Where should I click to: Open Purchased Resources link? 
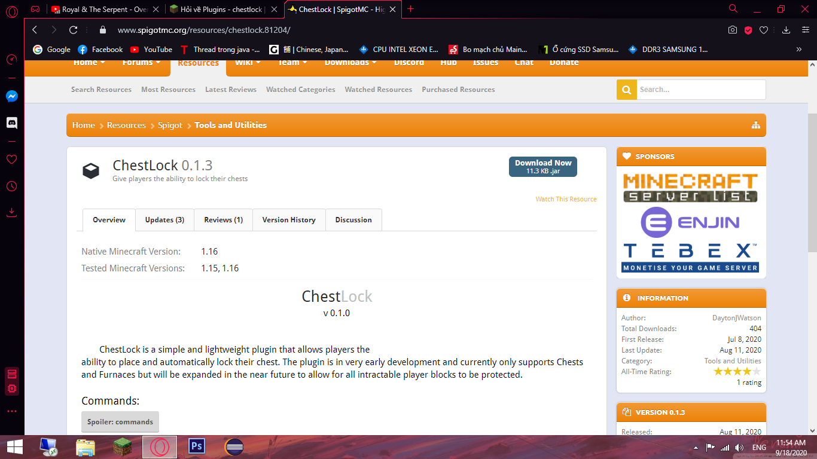click(x=458, y=90)
